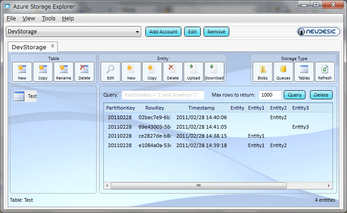Click the Entity column header
The width and height of the screenshot is (347, 213).
(237, 108)
